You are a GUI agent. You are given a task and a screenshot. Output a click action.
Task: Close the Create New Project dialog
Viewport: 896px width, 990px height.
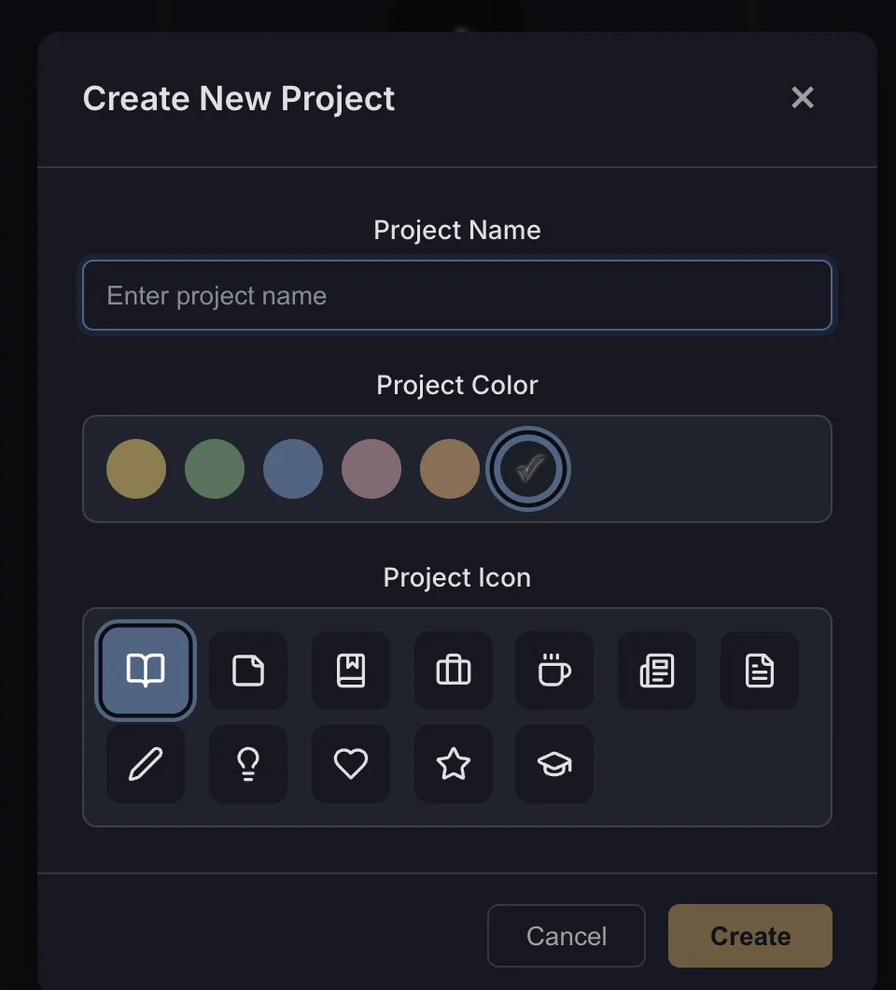pyautogui.click(x=802, y=98)
